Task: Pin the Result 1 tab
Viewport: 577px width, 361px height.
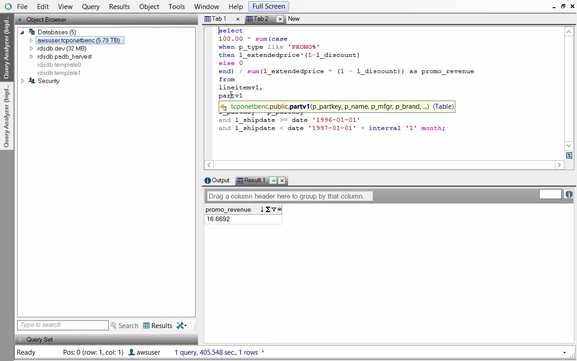Action: (273, 180)
